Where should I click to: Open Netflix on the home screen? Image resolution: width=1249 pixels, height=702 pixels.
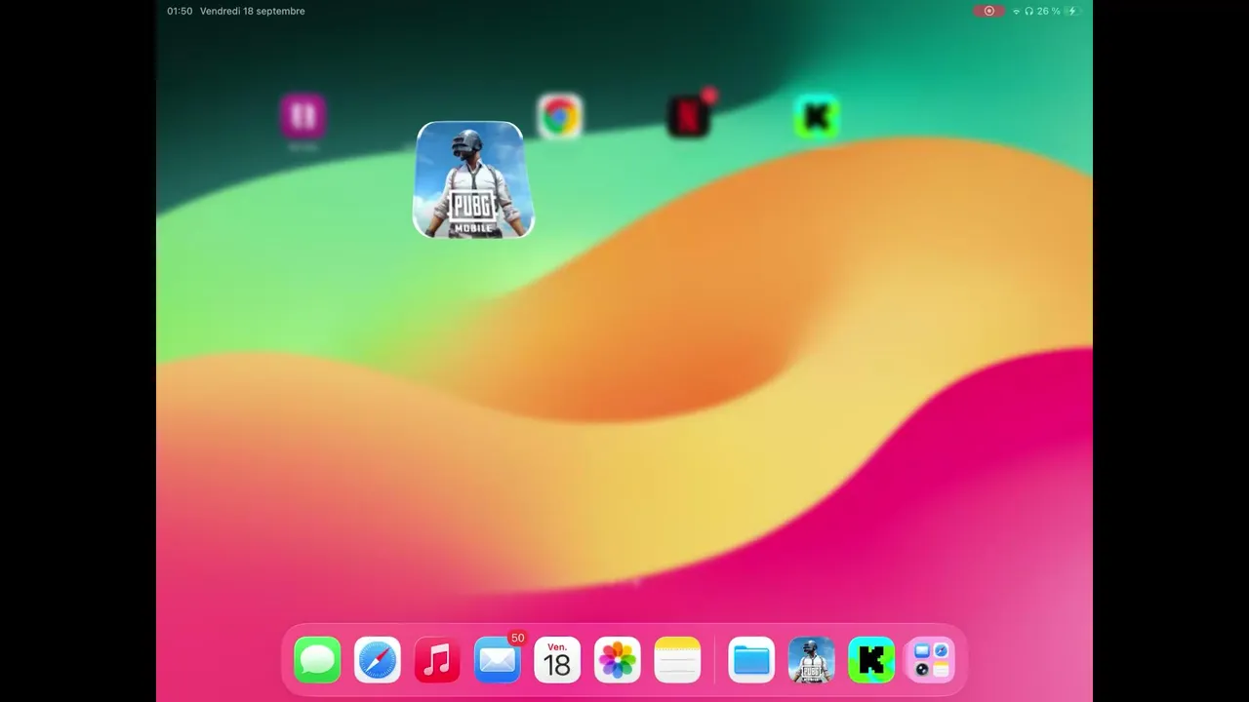click(689, 117)
